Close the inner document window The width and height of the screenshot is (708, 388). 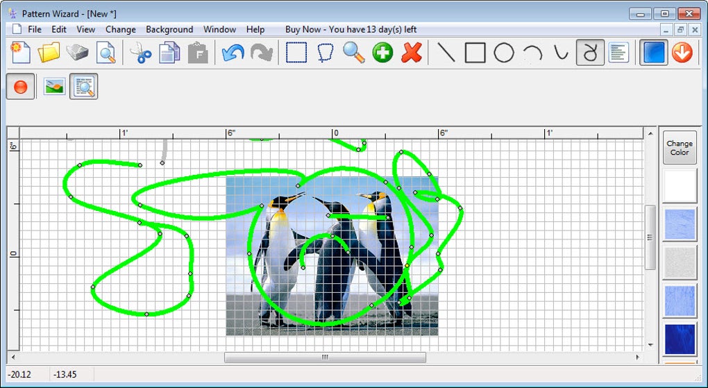pyautogui.click(x=695, y=30)
